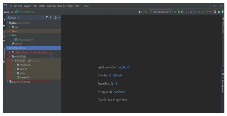The height and width of the screenshot is (116, 227).
Task: Open the ConnectToLabServer run configuration dropdown
Action: coord(161,12)
